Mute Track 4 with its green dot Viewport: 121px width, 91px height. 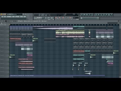pos(8,41)
